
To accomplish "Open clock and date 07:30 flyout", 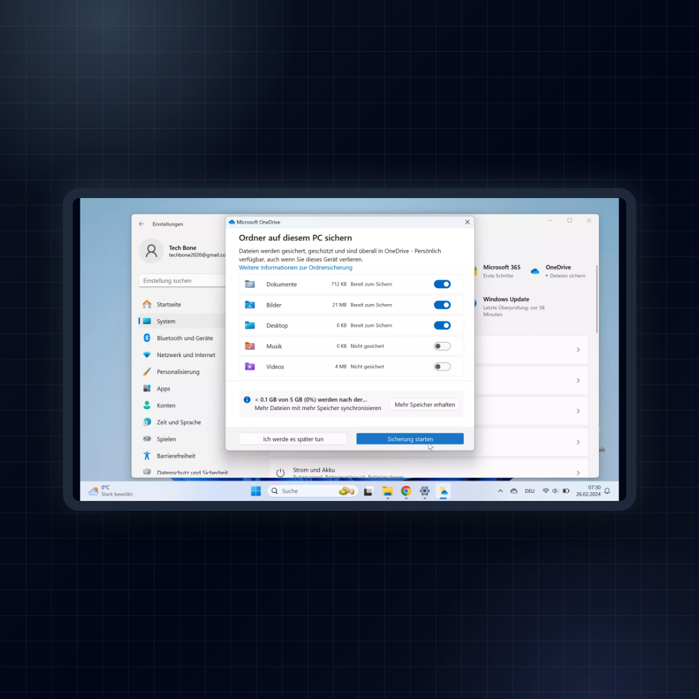I will 588,491.
